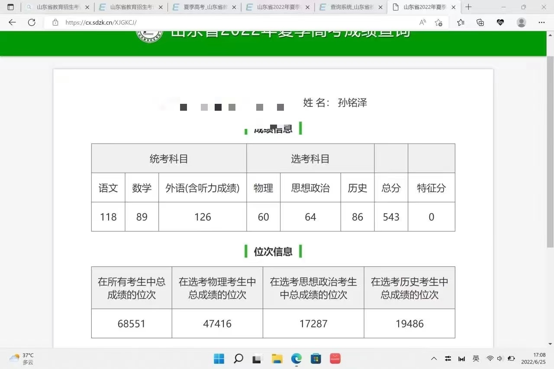Toggle the 英 input method indicator
554x369 pixels.
[476, 359]
